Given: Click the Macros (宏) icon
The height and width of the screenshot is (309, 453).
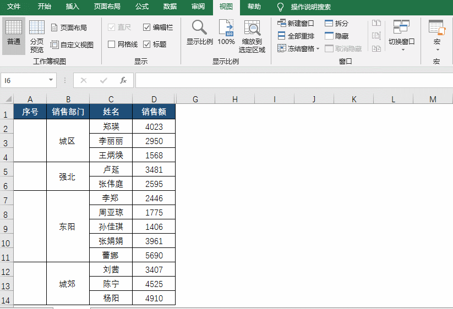Looking at the screenshot, I should tap(437, 27).
